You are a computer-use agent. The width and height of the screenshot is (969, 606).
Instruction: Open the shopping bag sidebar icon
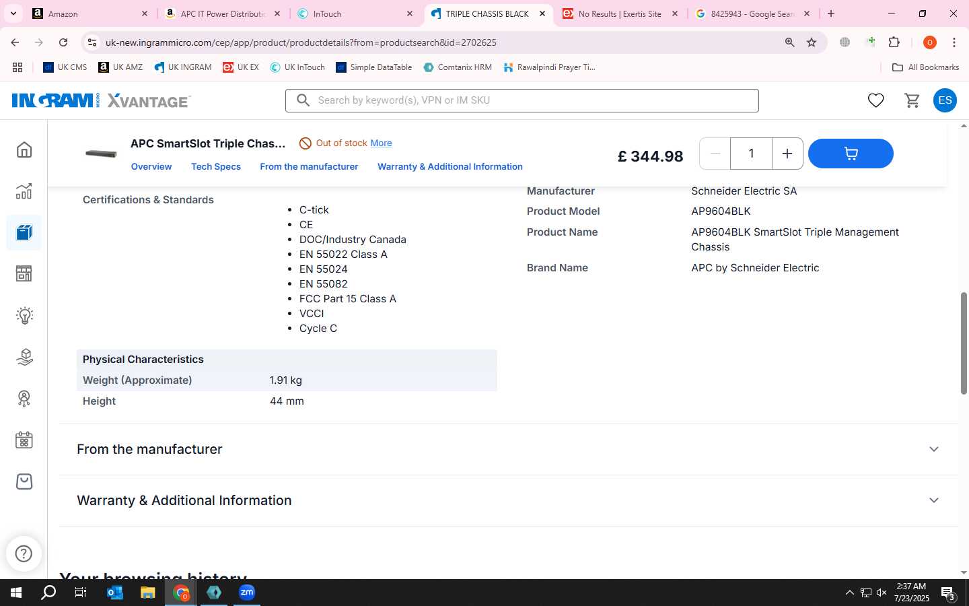tap(24, 481)
